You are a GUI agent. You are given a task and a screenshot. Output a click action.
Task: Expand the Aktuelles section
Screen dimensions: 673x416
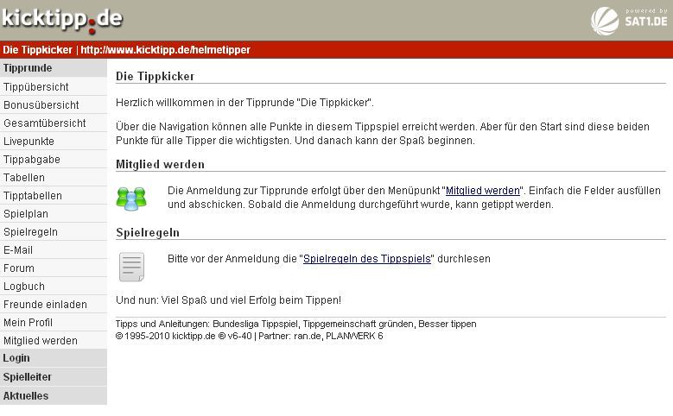click(26, 396)
